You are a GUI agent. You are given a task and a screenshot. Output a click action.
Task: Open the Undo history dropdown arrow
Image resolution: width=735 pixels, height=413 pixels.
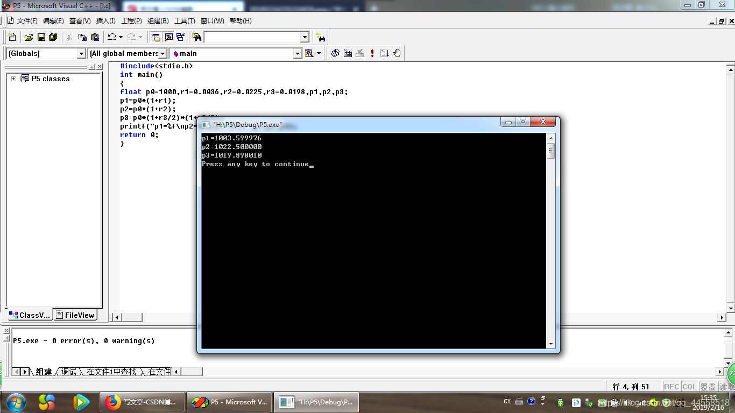click(x=121, y=37)
